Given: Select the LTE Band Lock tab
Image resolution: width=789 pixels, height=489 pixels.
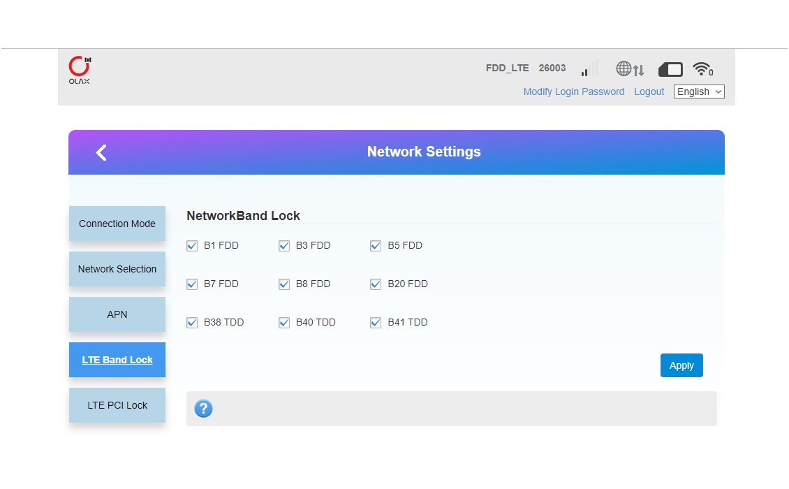Looking at the screenshot, I should [117, 360].
